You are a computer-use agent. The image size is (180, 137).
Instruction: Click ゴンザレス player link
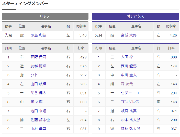tap(130, 102)
